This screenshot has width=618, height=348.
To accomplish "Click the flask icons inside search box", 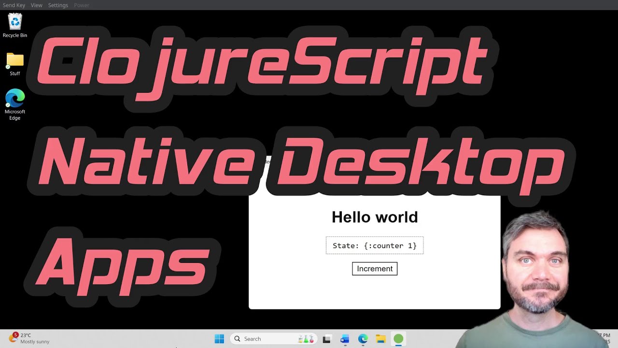I will click(x=306, y=339).
